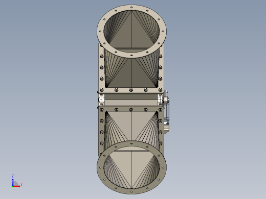Select the side actuator mechanism on the model

click(167, 112)
